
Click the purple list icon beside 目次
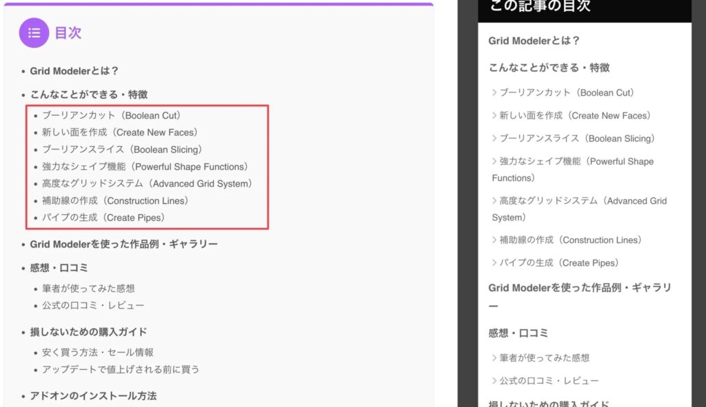pyautogui.click(x=34, y=32)
